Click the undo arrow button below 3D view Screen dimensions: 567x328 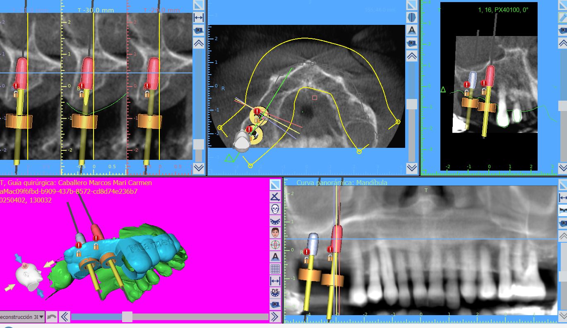[x=51, y=317]
